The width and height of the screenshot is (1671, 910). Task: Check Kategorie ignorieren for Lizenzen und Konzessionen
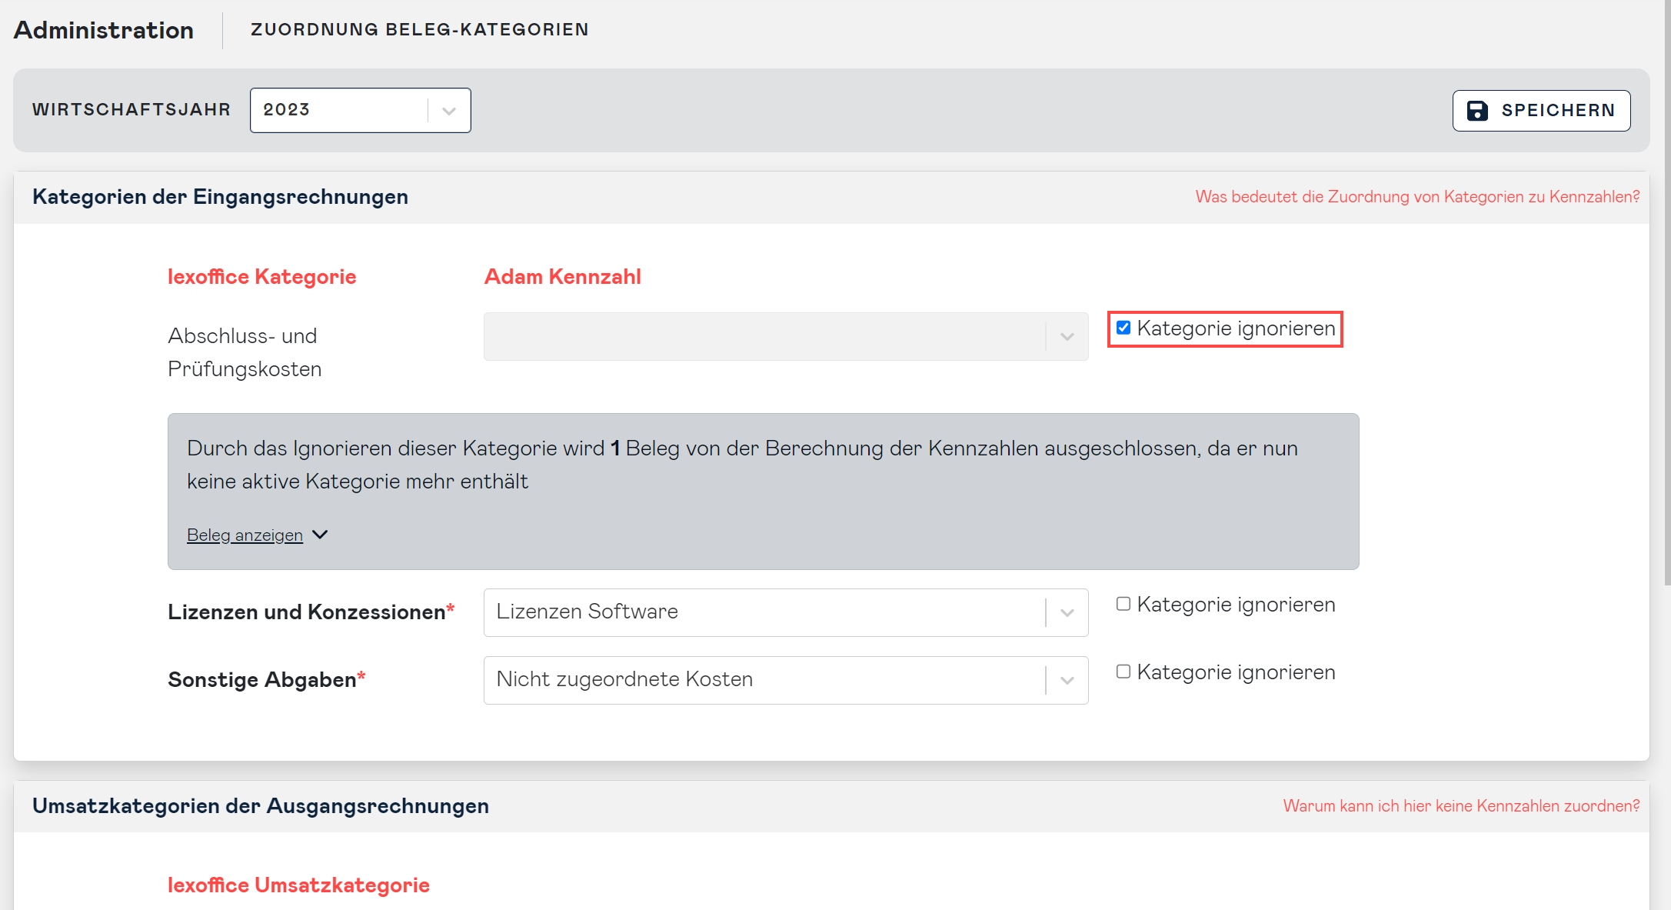(1123, 604)
